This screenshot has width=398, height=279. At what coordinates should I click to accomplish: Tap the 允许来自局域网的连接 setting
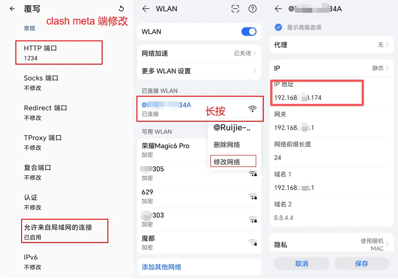[x=64, y=230]
